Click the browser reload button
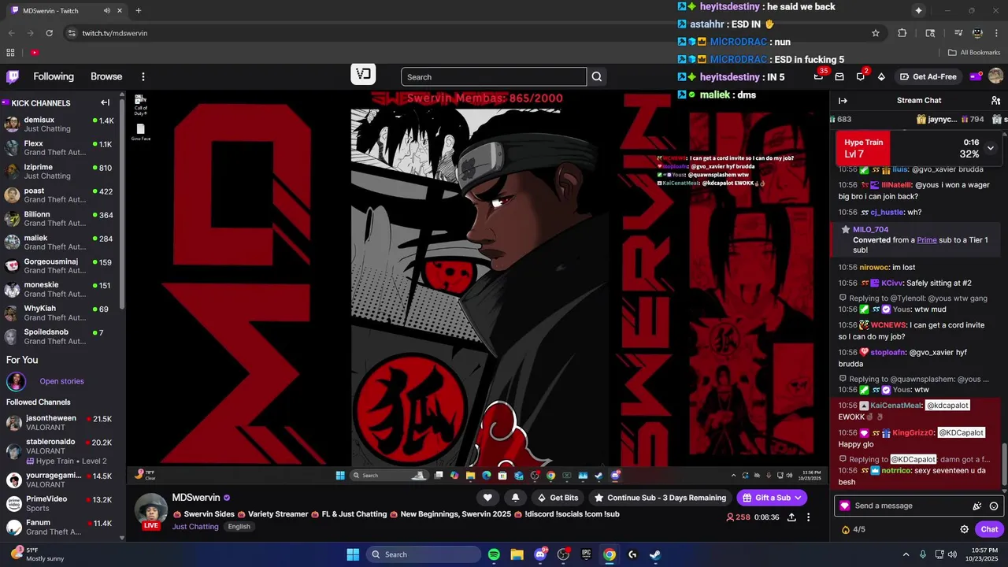 [x=49, y=33]
